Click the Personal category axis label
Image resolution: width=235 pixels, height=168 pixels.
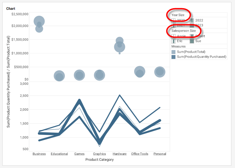pyautogui.click(x=160, y=154)
